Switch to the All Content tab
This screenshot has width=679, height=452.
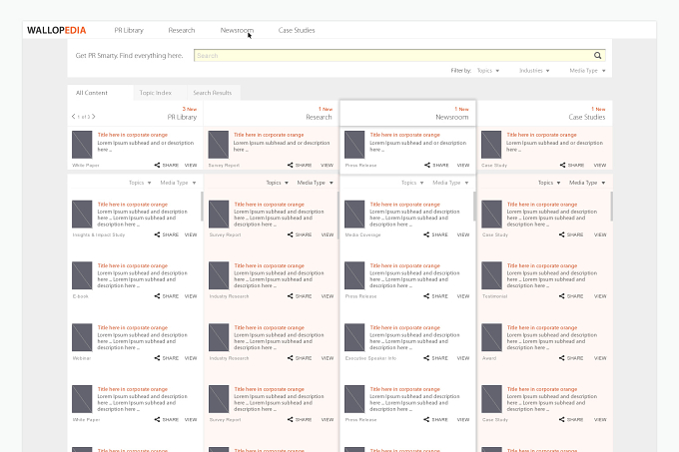click(x=101, y=93)
